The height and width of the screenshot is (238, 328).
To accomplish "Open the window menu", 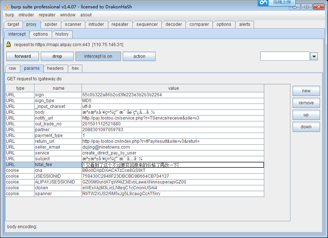I will pos(67,15).
